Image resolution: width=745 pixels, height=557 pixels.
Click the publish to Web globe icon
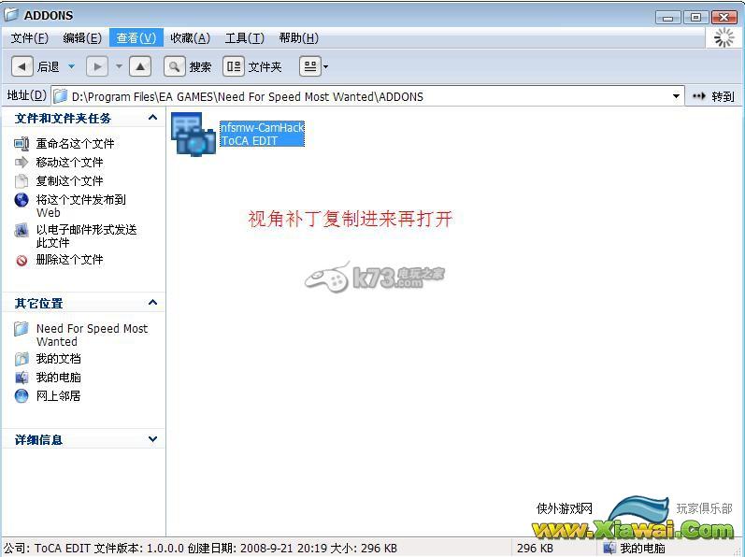click(x=21, y=200)
